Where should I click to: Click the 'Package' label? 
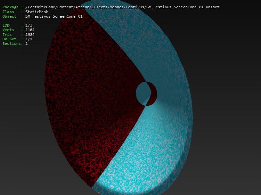coord(10,7)
